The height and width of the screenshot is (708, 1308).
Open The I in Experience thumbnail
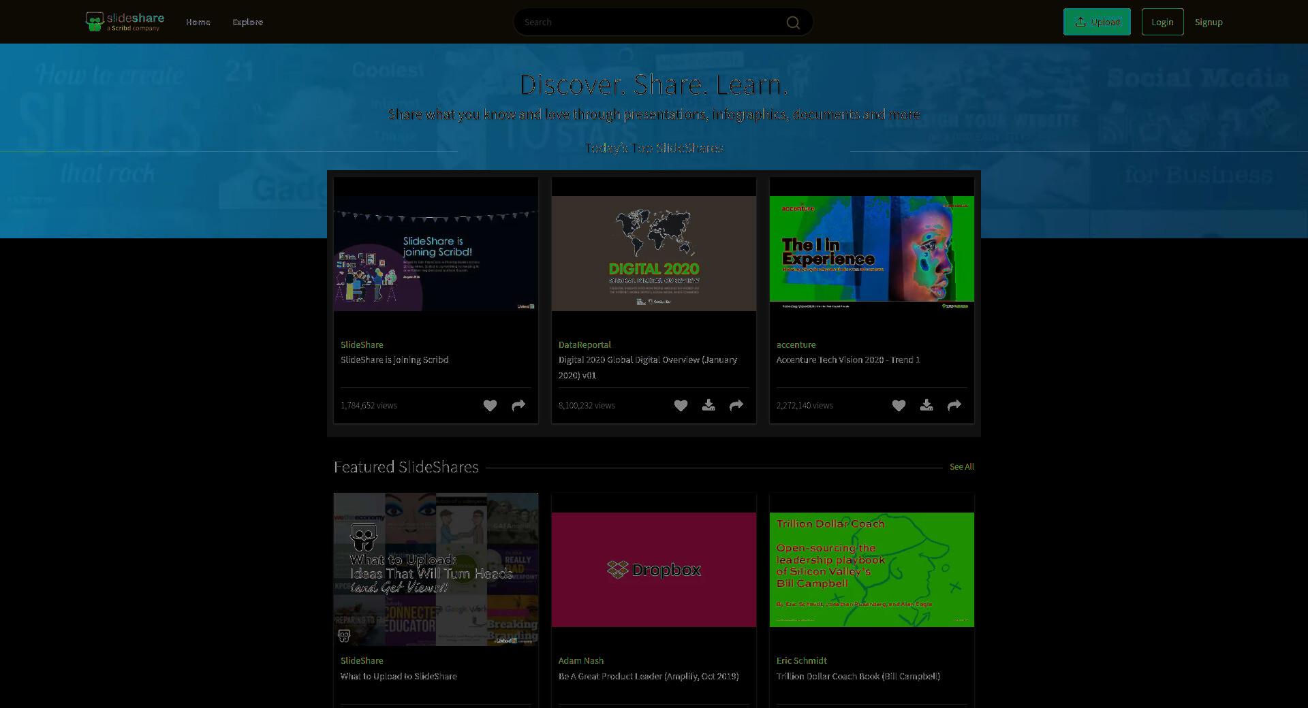[872, 253]
